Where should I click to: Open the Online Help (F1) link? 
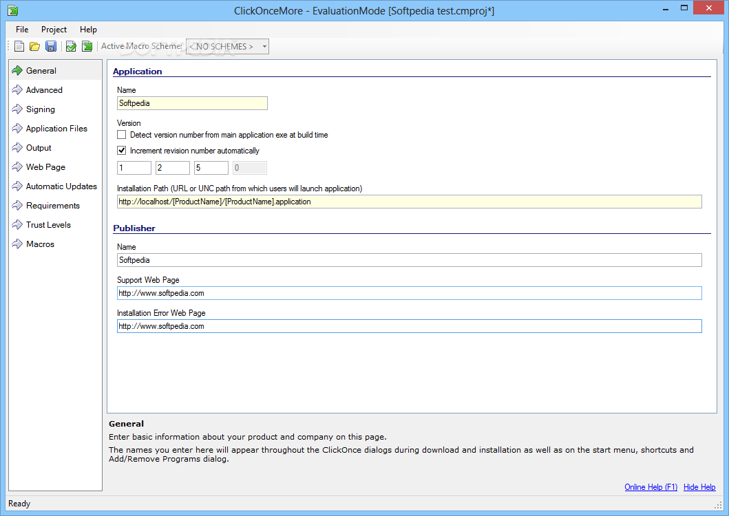click(651, 487)
